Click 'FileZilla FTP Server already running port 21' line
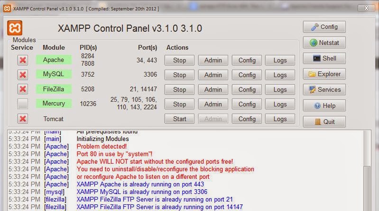Image resolution: width=379 pixels, height=211 pixels. click(155, 200)
